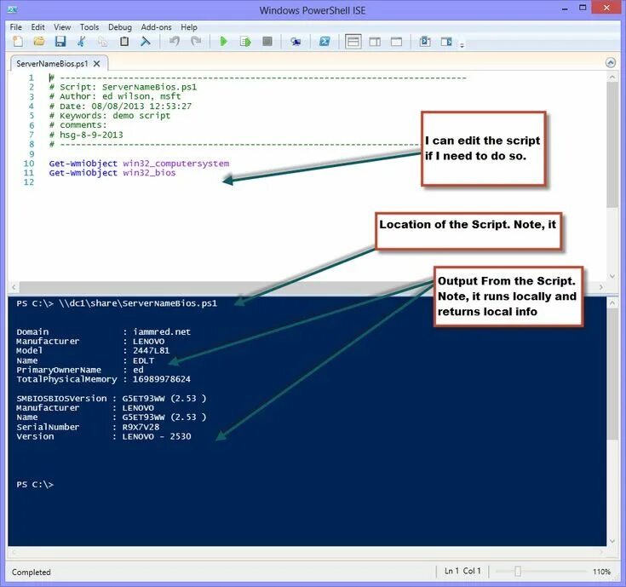The height and width of the screenshot is (587, 626).
Task: Click console pane scroll down arrow
Action: (612, 541)
